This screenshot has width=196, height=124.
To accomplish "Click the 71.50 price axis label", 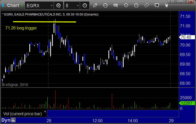I will [185, 16].
